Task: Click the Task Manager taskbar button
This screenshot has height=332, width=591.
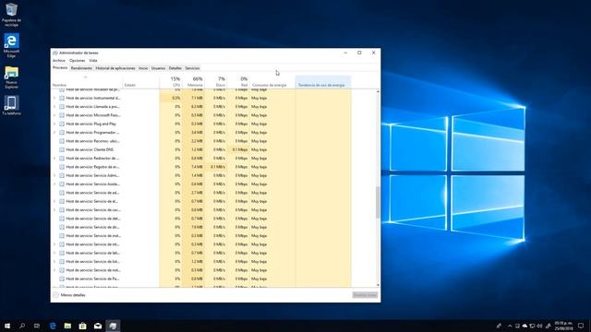Action: tap(113, 326)
